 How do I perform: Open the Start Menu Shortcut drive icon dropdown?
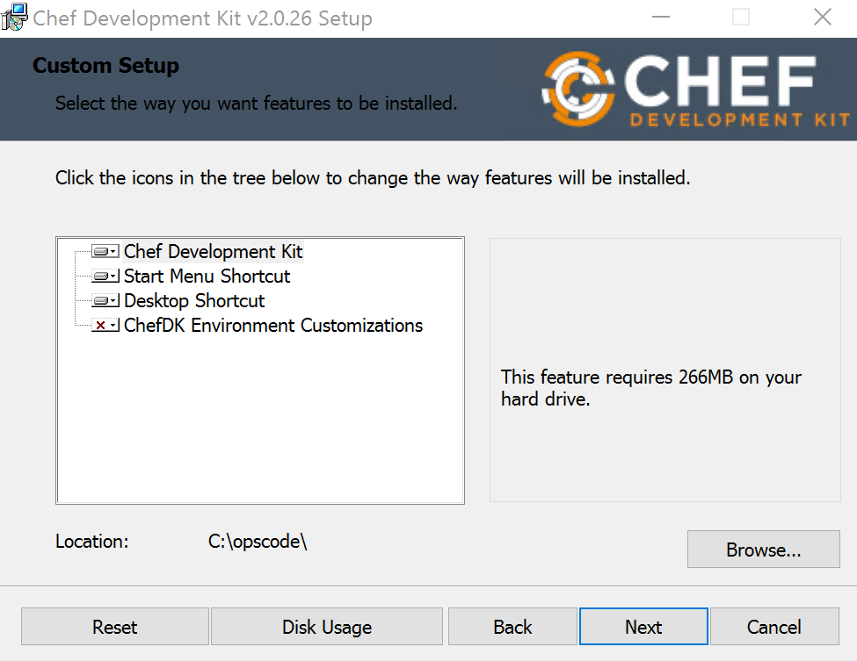105,277
